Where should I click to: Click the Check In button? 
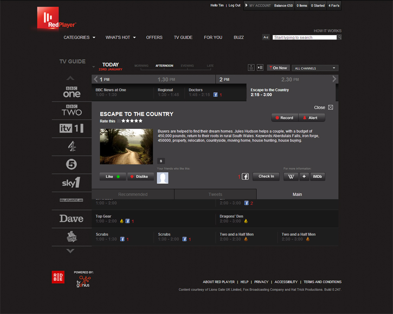click(266, 176)
